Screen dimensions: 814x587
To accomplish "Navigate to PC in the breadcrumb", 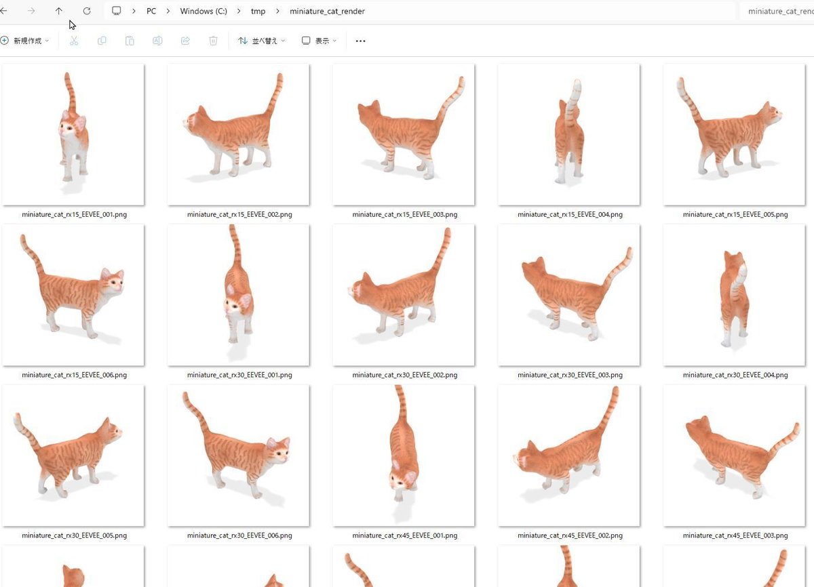I will tap(151, 11).
